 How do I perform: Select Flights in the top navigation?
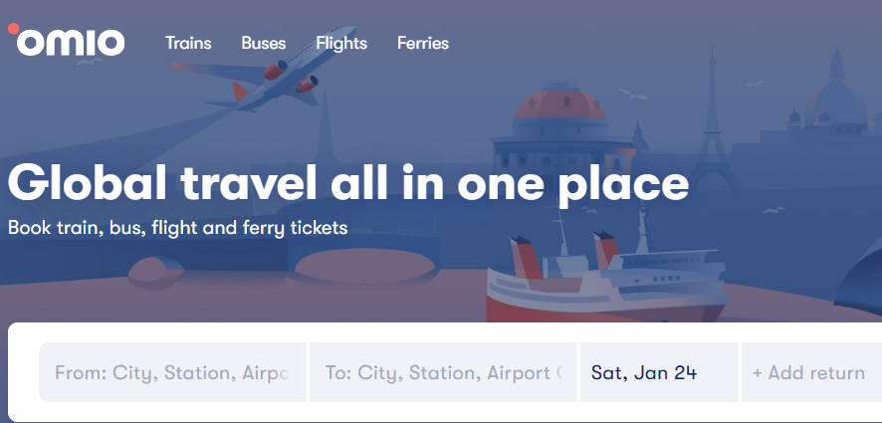tap(341, 43)
